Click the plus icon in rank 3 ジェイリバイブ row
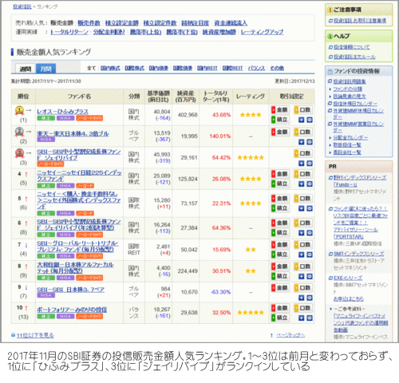The height and width of the screenshot is (383, 399). click(x=301, y=164)
